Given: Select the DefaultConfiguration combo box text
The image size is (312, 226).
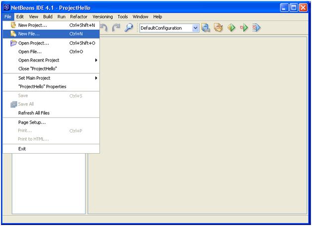Looking at the screenshot, I should [x=161, y=28].
